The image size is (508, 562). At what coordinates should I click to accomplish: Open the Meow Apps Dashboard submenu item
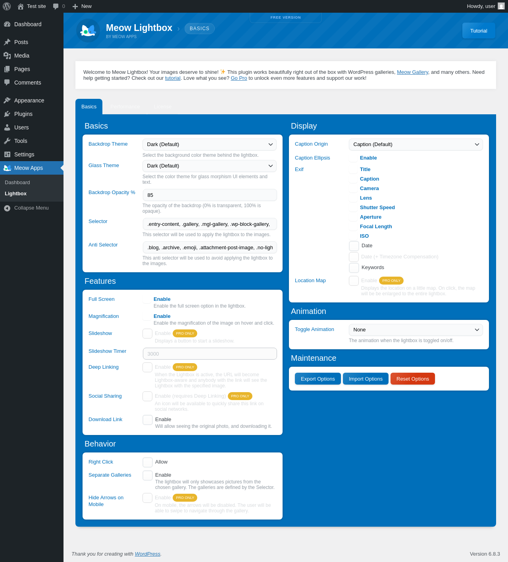[x=17, y=183]
